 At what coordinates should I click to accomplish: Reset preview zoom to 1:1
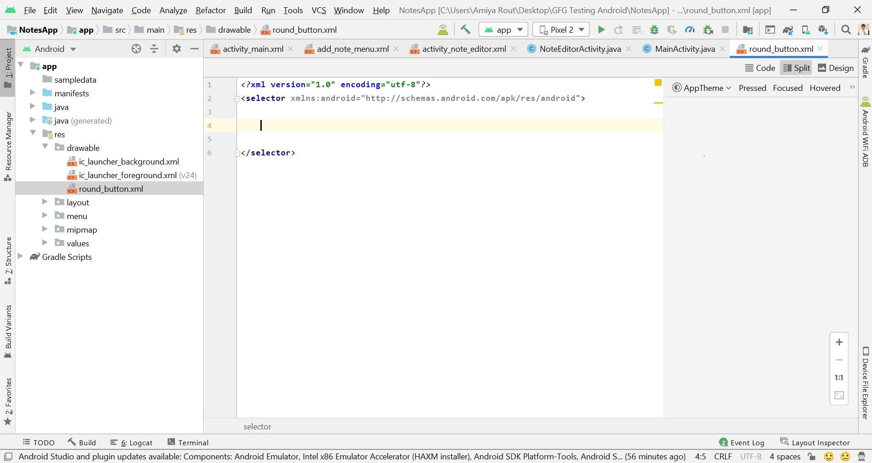point(839,378)
